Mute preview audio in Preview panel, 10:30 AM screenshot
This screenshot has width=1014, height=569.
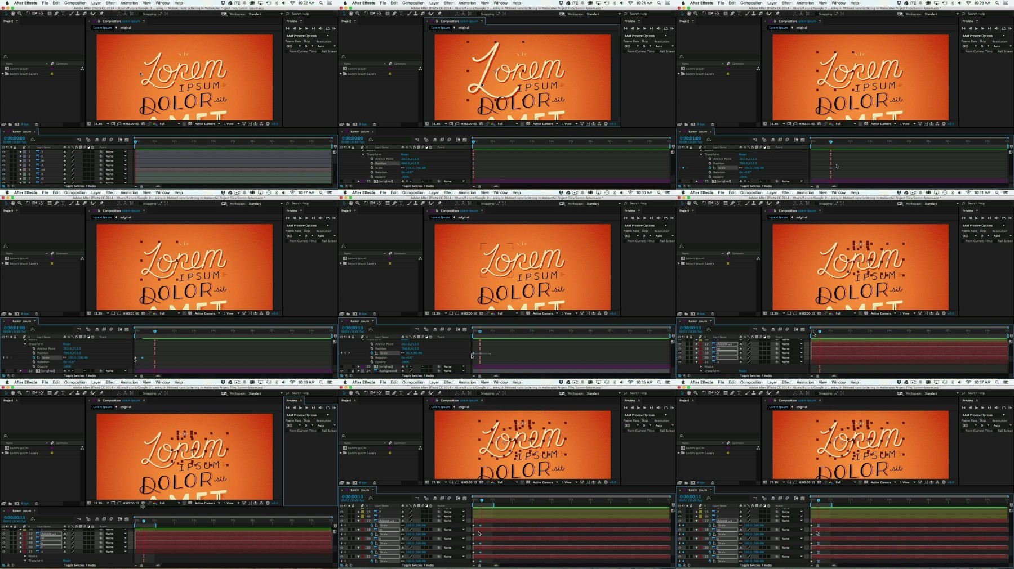coord(659,218)
